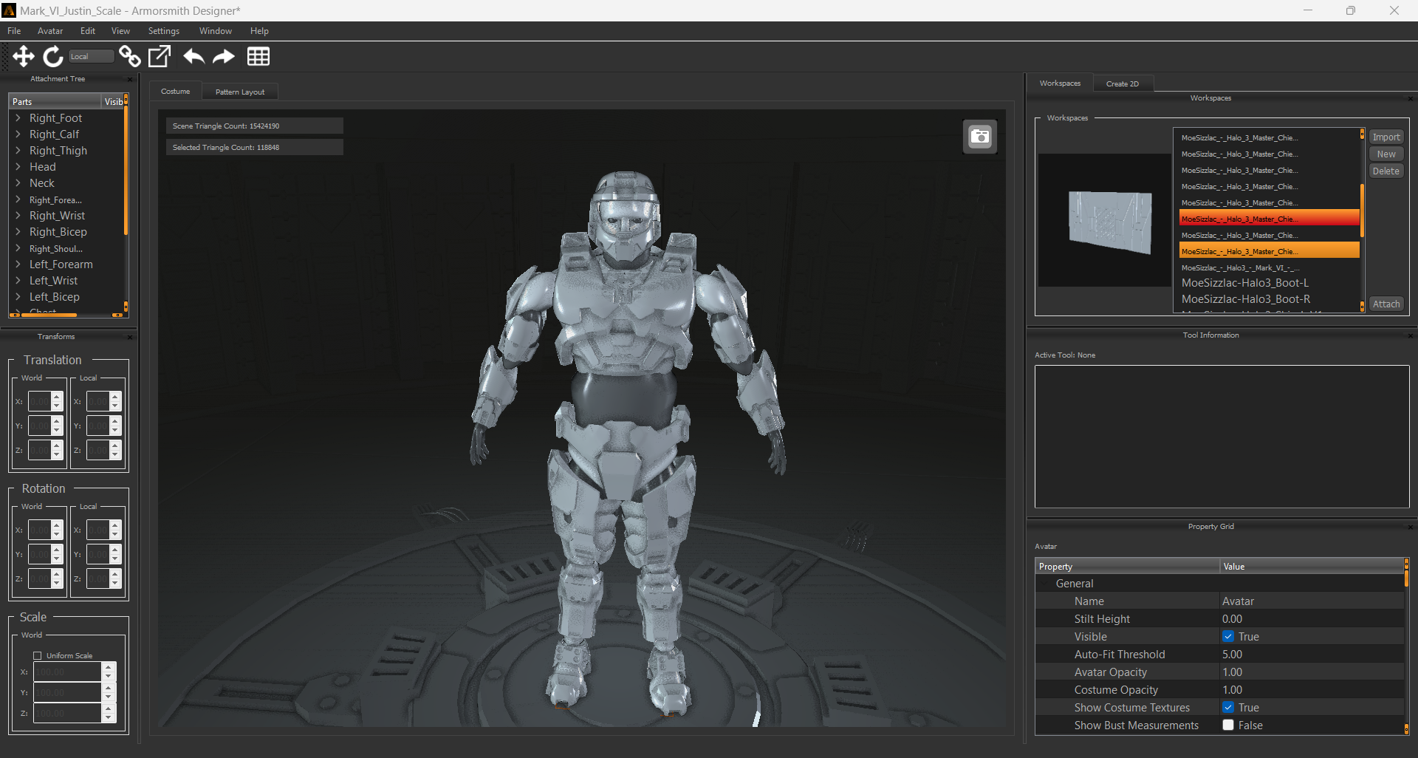Click the chain link icon in toolbar
The width and height of the screenshot is (1418, 758).
pyautogui.click(x=130, y=57)
